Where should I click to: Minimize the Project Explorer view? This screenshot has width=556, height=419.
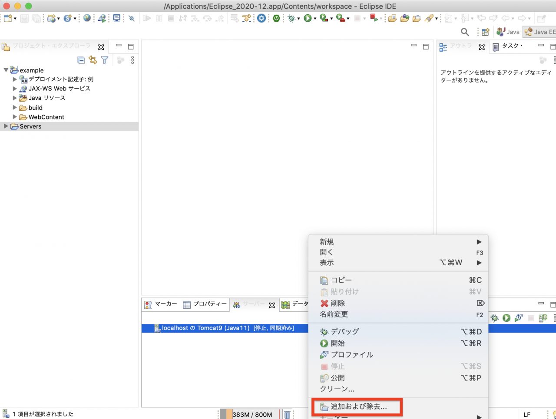pyautogui.click(x=119, y=46)
